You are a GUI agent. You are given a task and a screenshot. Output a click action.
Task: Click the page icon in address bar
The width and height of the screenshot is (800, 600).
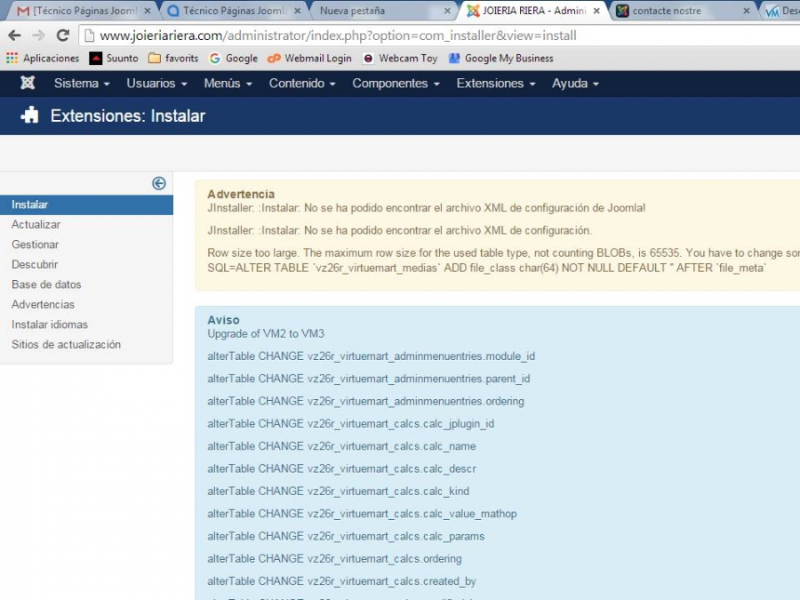tap(89, 36)
